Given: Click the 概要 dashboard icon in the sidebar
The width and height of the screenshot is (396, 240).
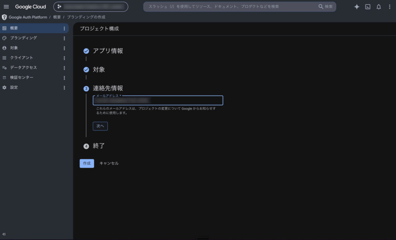Looking at the screenshot, I should click(4, 28).
